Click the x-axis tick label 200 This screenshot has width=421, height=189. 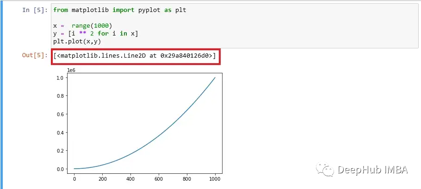102,179
